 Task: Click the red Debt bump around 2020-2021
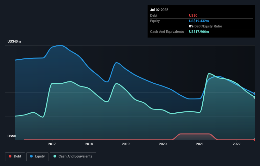pos(195,136)
